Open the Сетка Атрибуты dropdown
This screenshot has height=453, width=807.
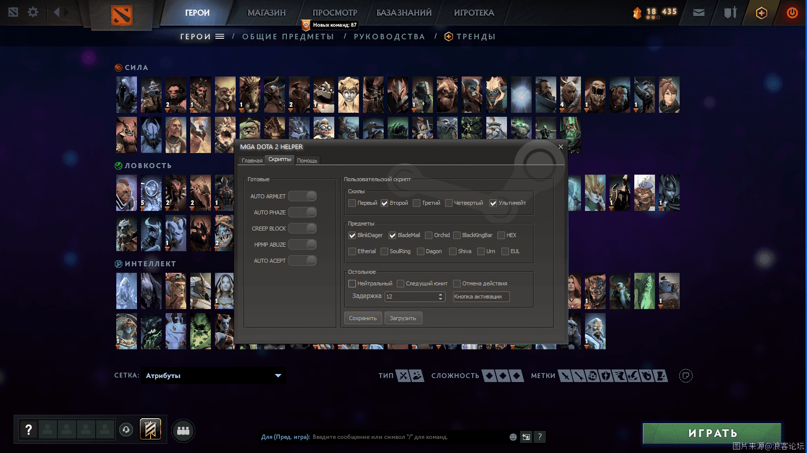[x=213, y=375]
